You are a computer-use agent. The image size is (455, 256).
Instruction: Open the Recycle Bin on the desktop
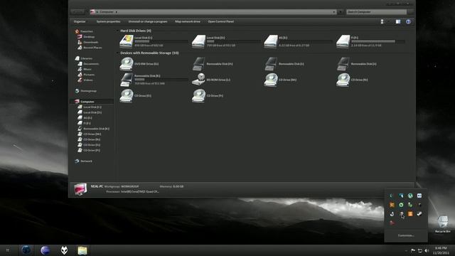[x=442, y=224]
